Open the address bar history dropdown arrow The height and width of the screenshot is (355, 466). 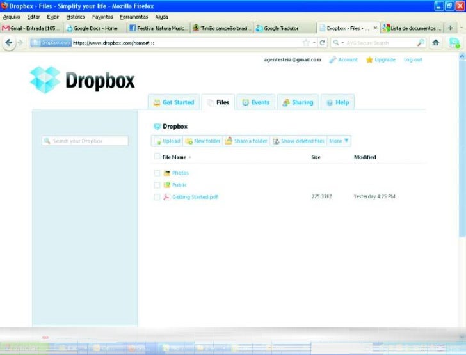tap(314, 43)
